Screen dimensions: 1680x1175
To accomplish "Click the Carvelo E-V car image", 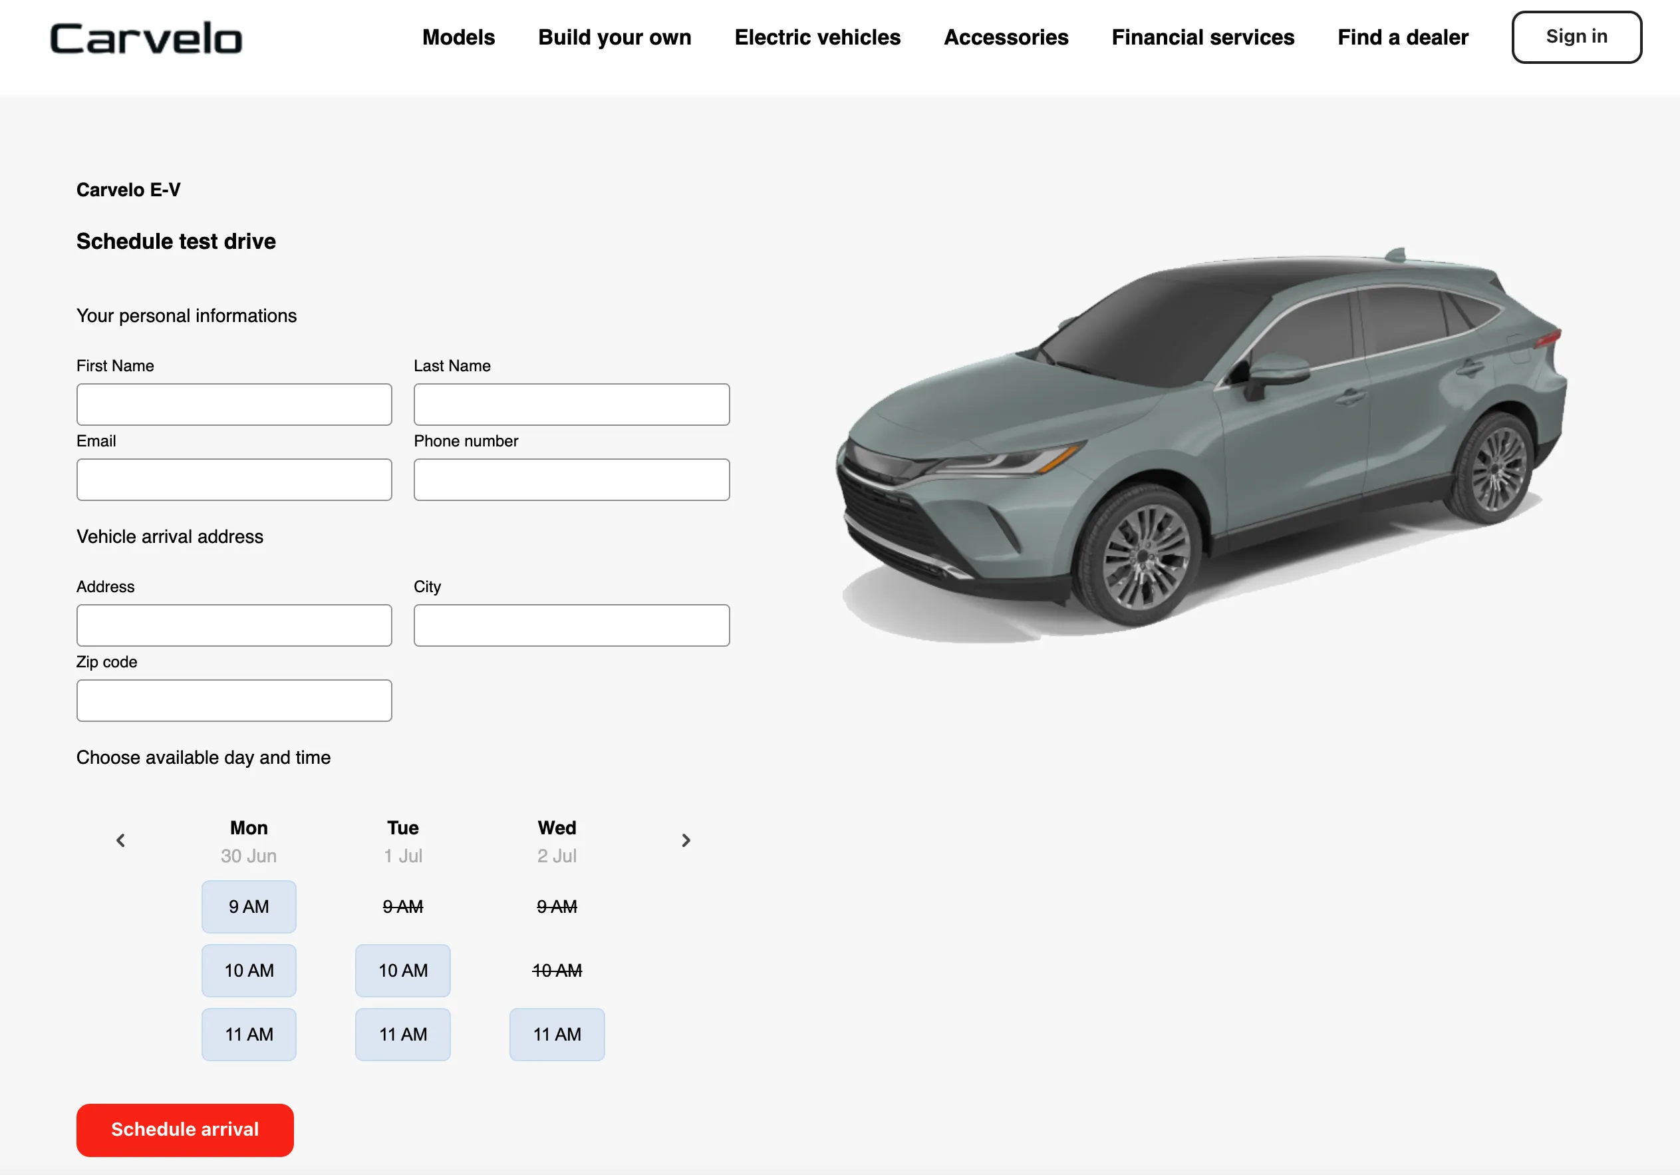I will click(x=1200, y=445).
